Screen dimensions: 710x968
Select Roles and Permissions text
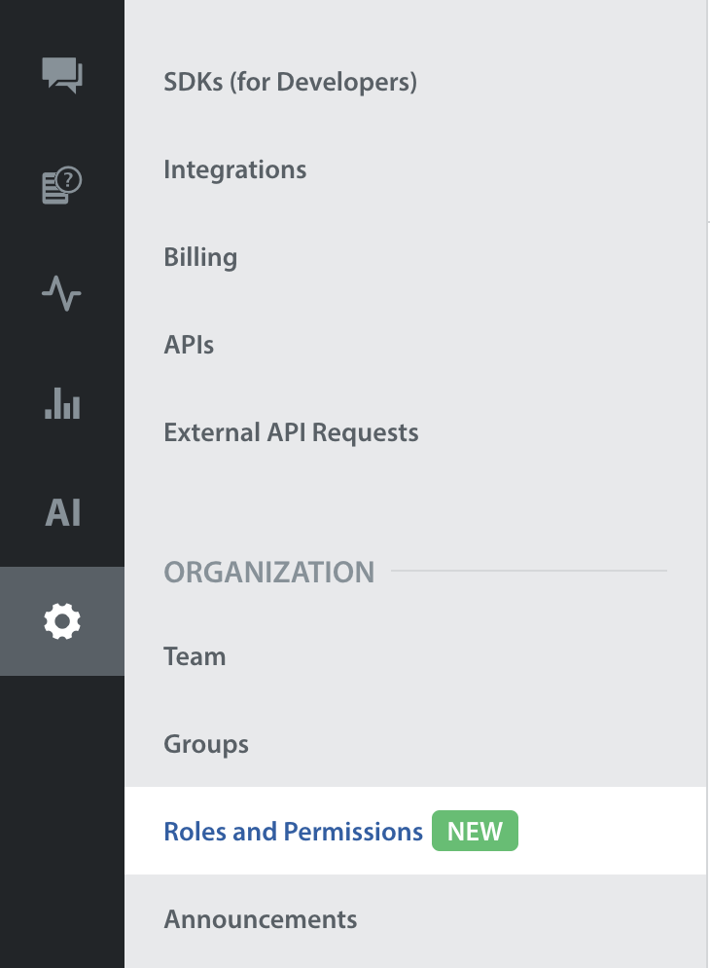[x=293, y=832]
